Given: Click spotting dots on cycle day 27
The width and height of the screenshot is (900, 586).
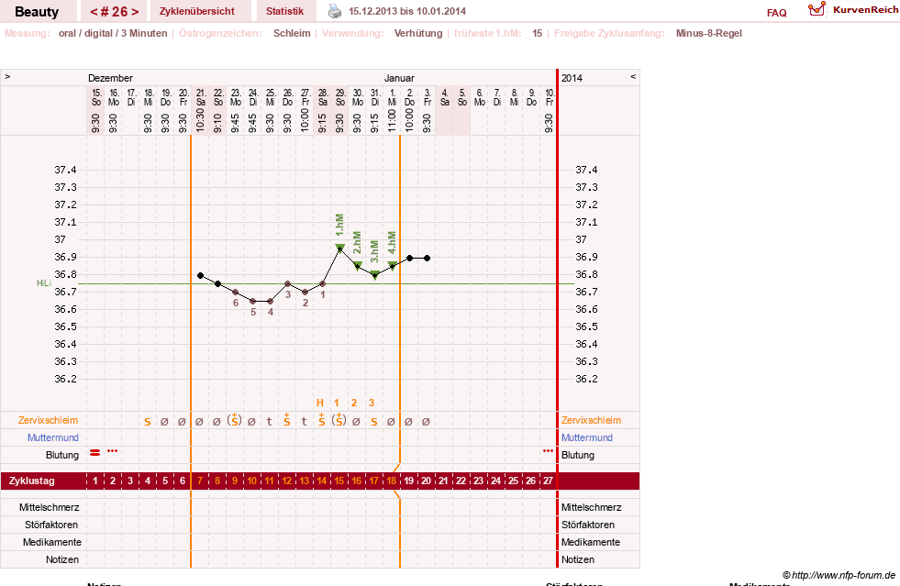Looking at the screenshot, I should coord(548,451).
